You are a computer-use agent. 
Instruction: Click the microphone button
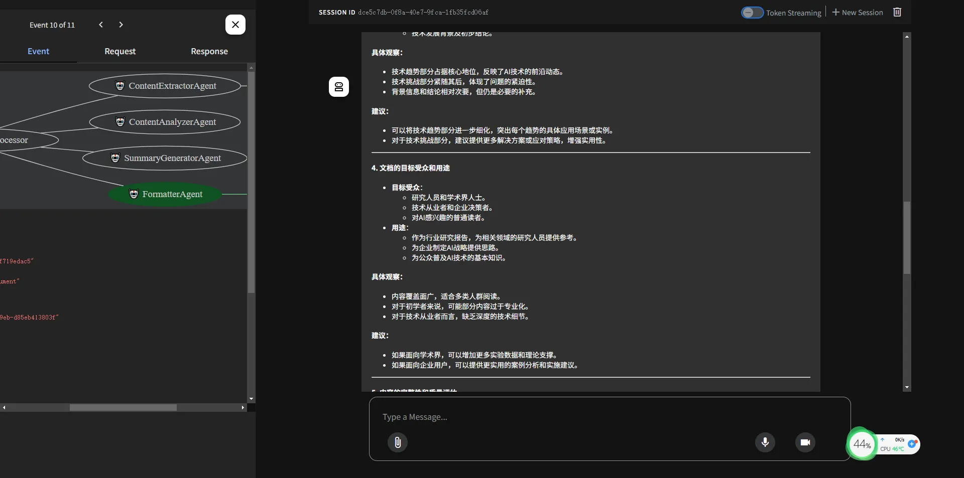[x=765, y=442]
